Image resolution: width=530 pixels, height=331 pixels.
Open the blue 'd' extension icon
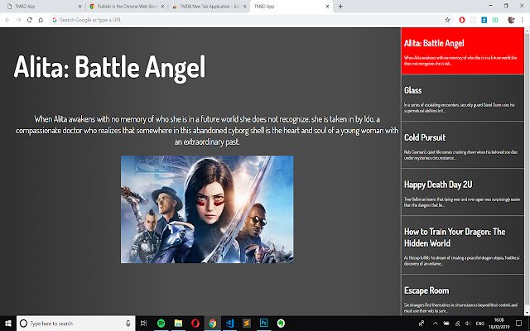point(484,20)
